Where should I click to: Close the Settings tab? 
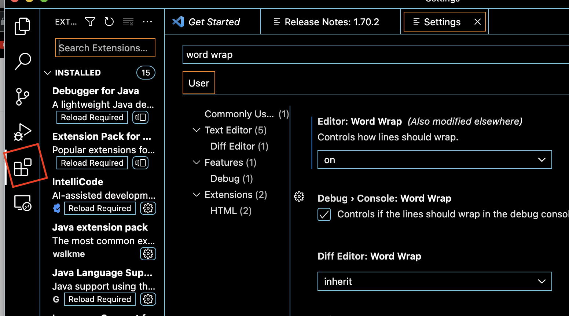tap(477, 22)
